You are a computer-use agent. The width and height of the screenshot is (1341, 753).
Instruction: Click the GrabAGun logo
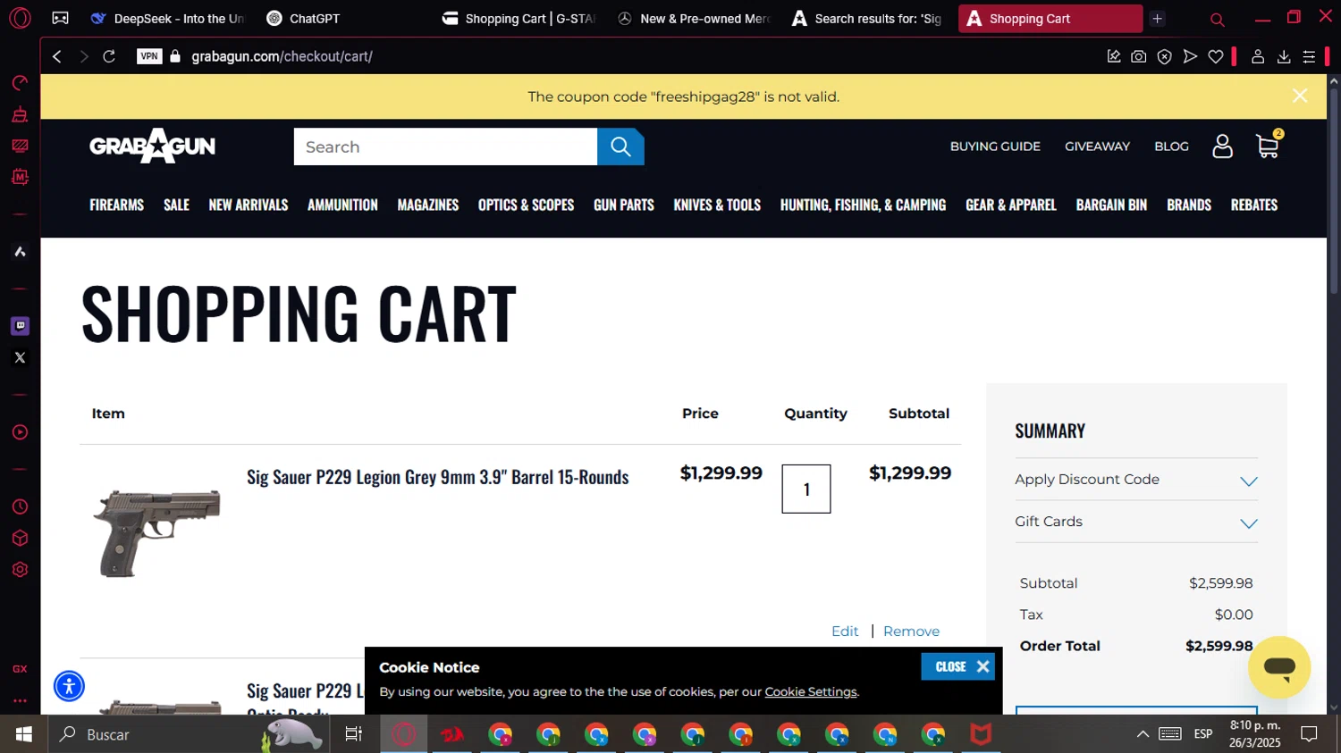click(153, 146)
